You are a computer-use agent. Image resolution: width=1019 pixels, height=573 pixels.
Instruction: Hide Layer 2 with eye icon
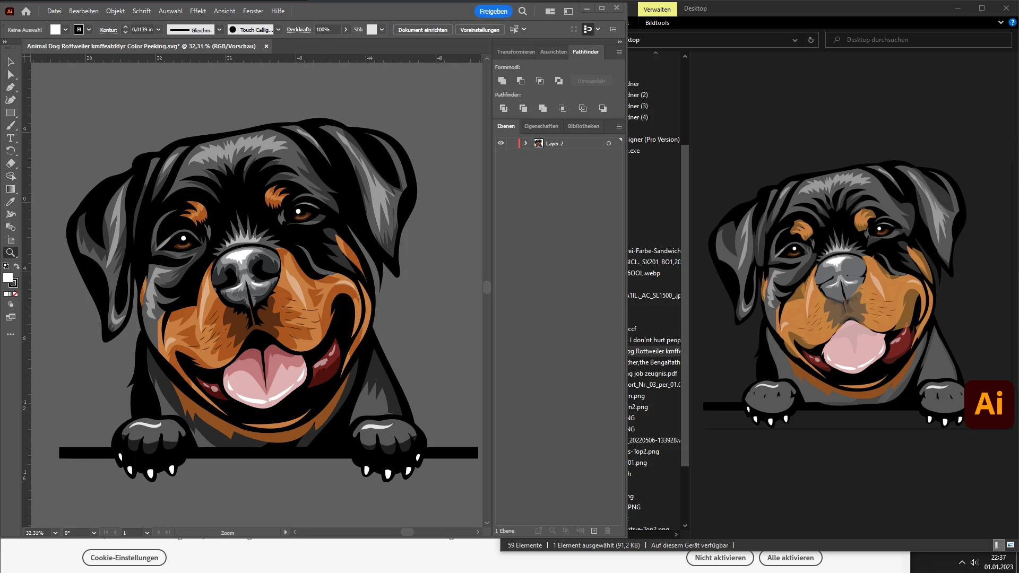[500, 143]
